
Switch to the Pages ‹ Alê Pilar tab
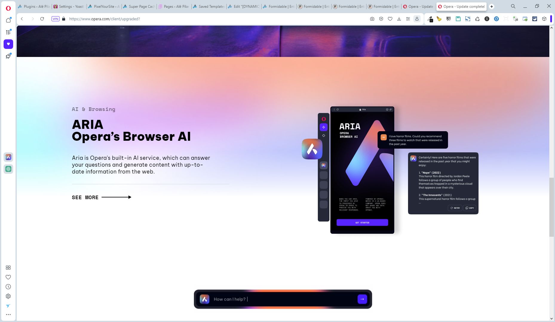[x=174, y=7]
